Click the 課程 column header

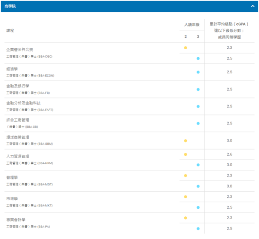(x=10, y=31)
